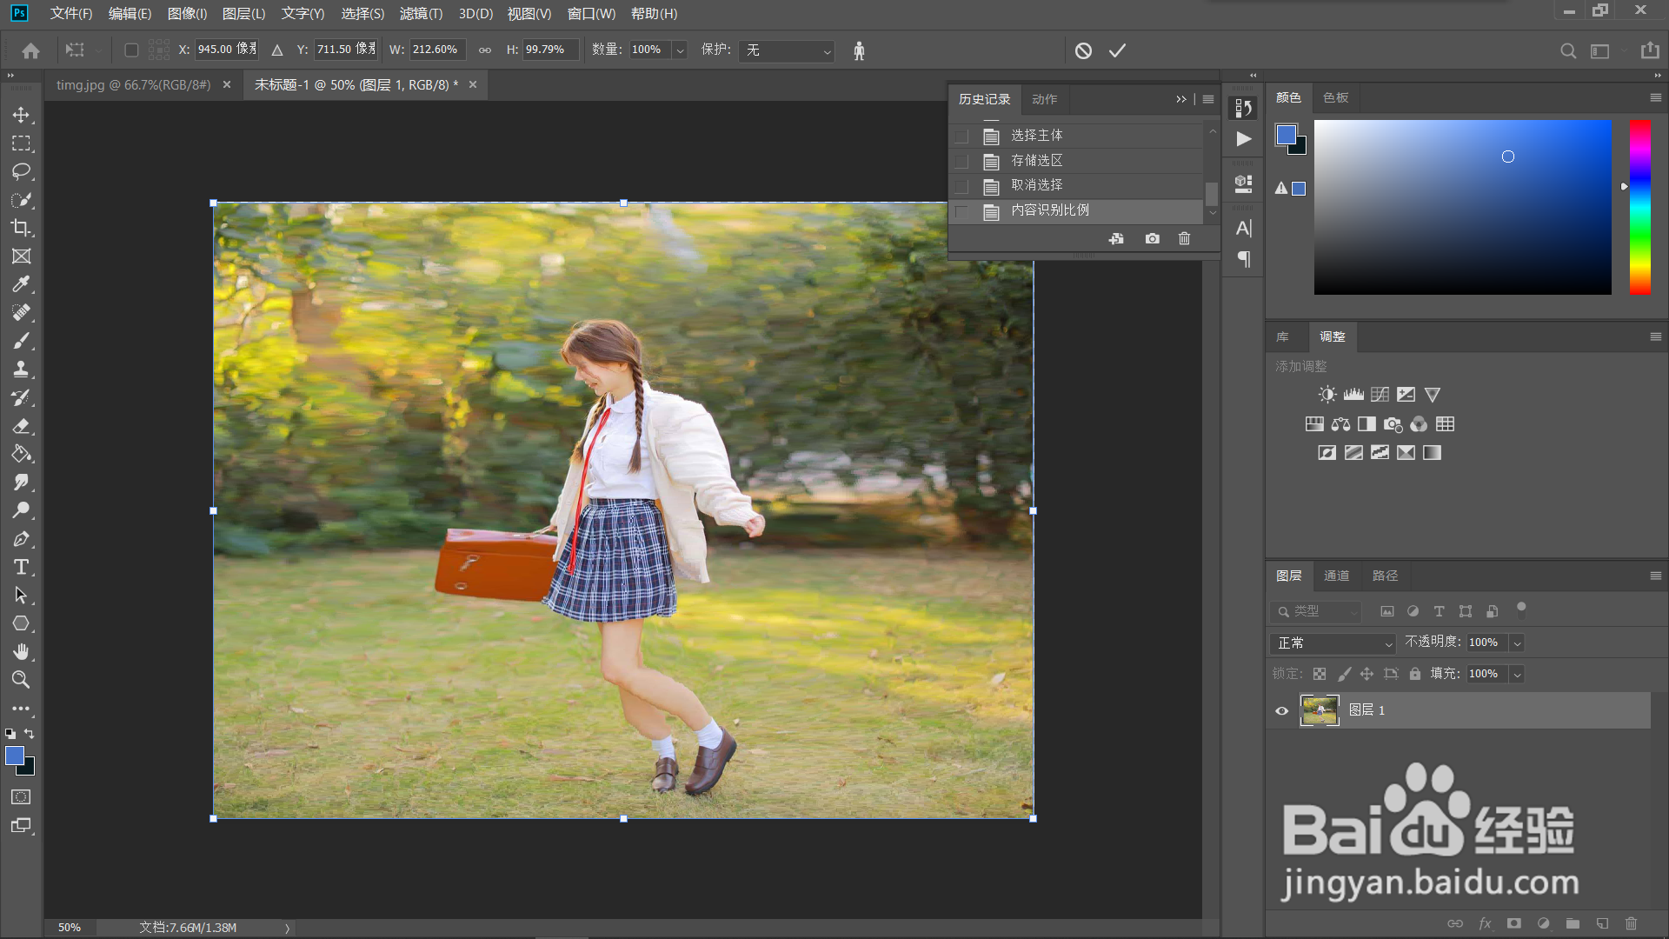This screenshot has height=939, width=1669.
Task: Select the Hand tool
Action: pos(21,651)
